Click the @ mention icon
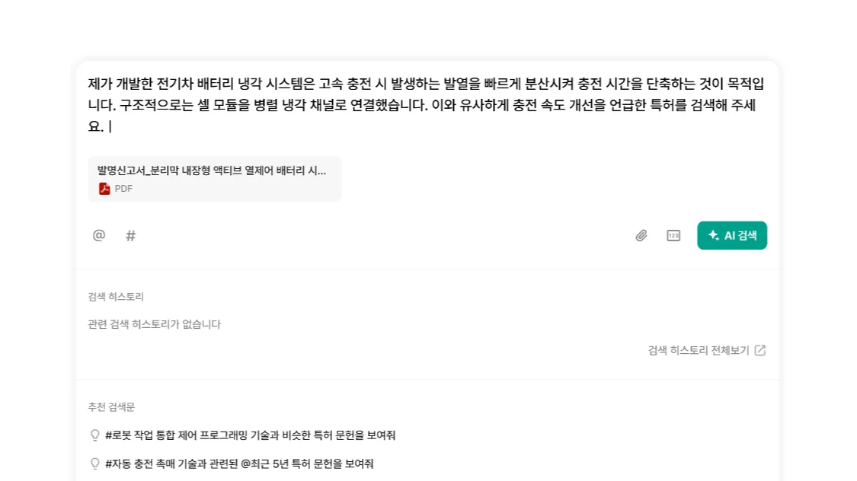 tap(99, 235)
